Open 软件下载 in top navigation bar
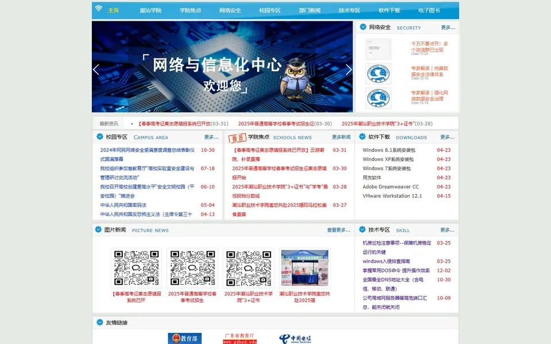551x344 pixels. click(389, 10)
